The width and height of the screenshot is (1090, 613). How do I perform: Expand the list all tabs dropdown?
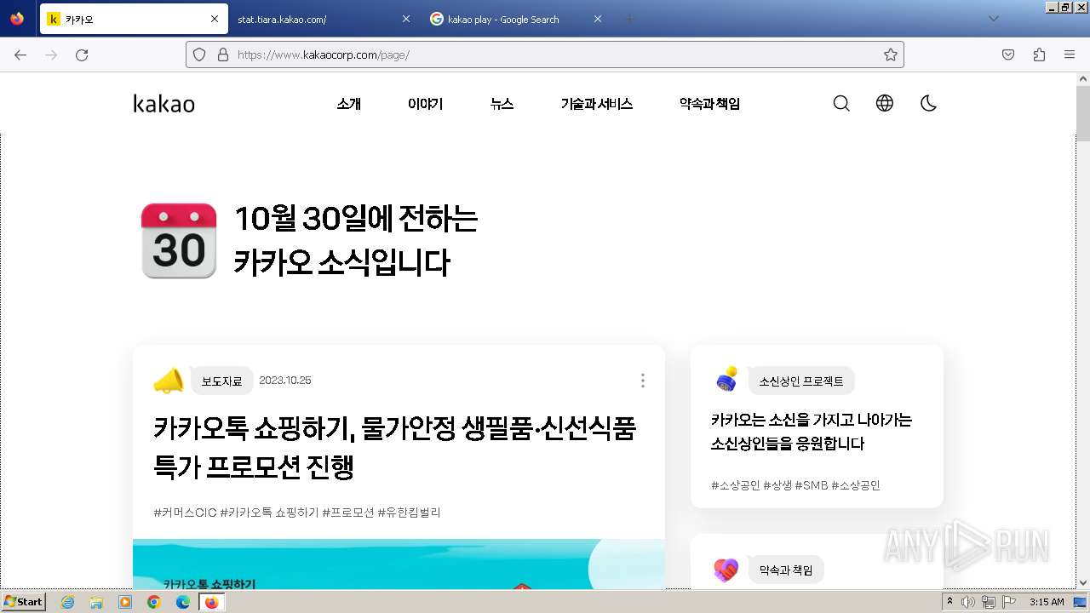click(993, 19)
